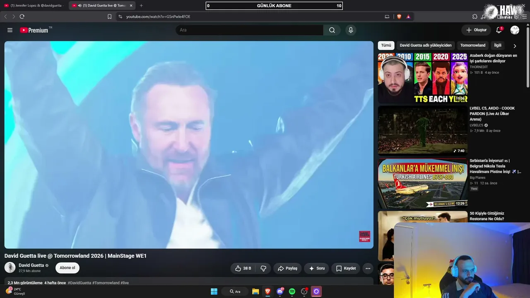This screenshot has height=298, width=530.
Task: Open the TTS Each Year video thumbnail
Action: coord(423,78)
